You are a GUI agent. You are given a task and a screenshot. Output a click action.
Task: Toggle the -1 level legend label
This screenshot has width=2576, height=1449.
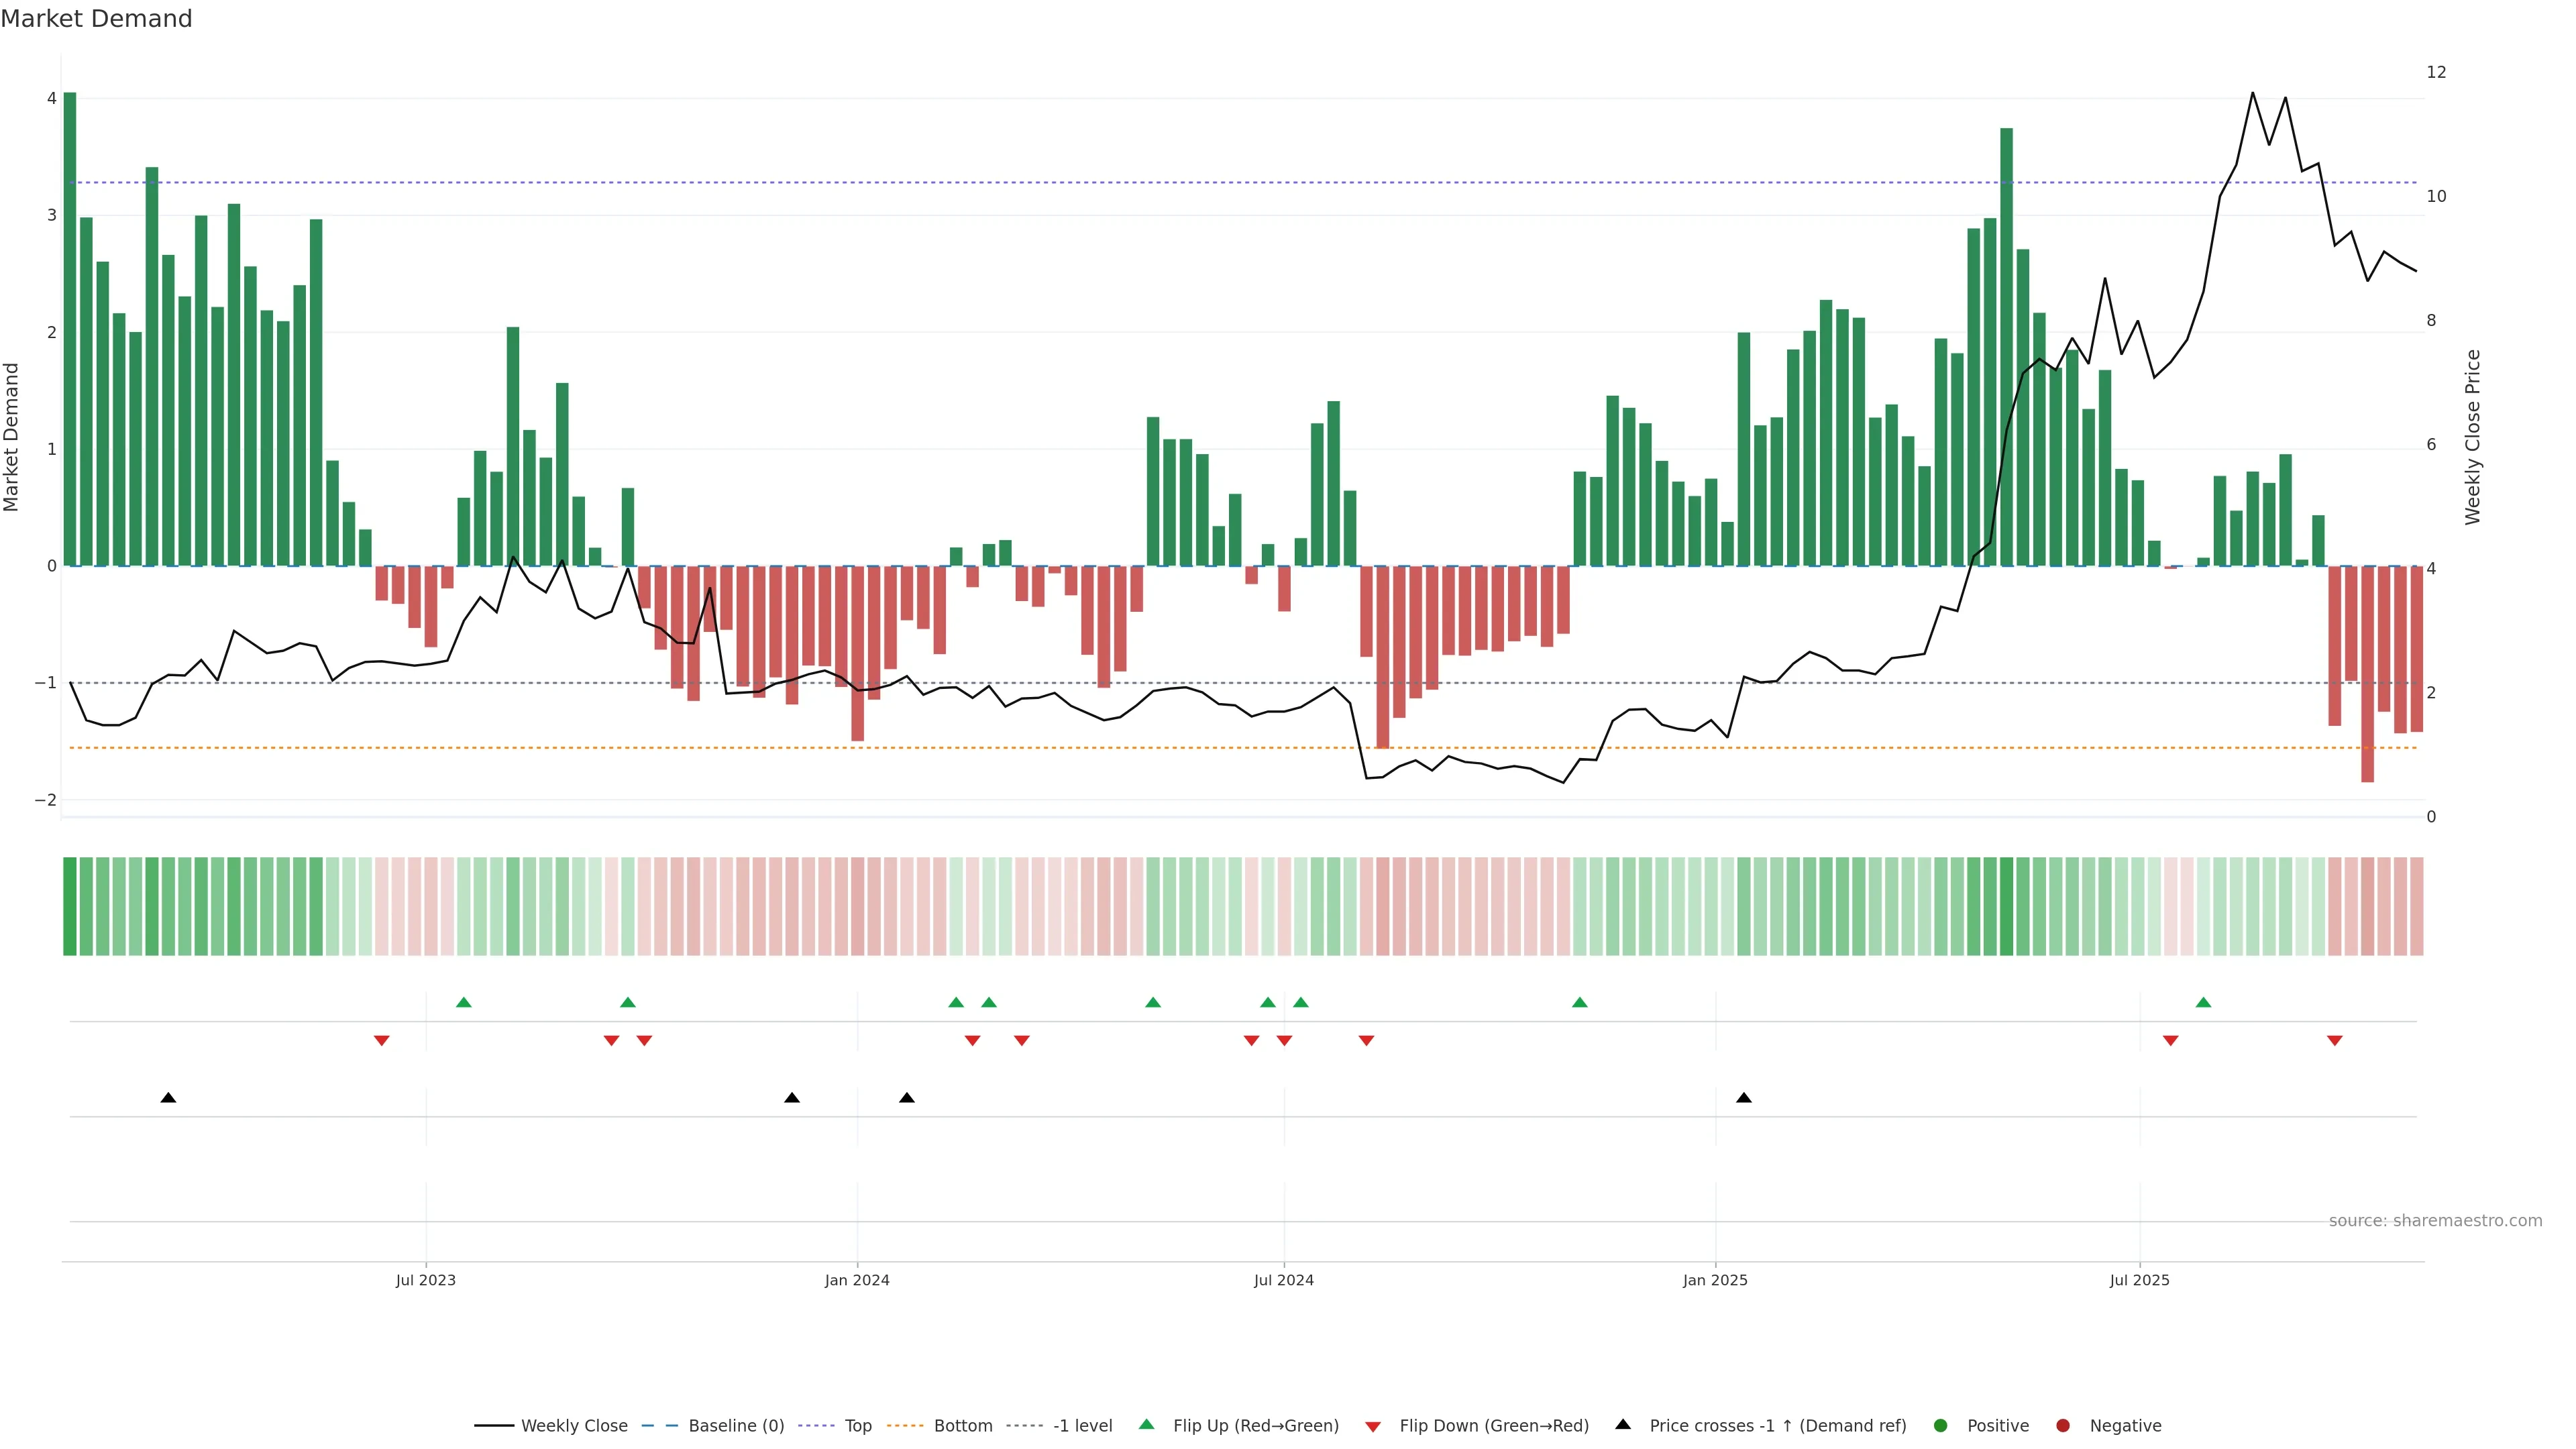click(x=1082, y=1425)
